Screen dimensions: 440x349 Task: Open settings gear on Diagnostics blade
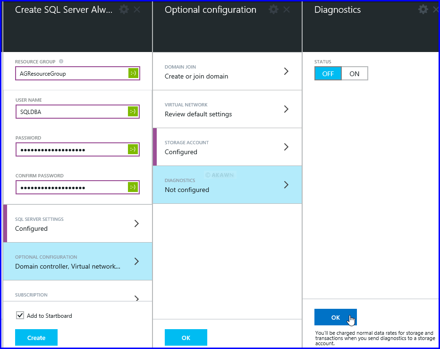(423, 9)
